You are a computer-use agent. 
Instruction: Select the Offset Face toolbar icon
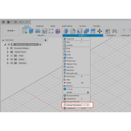click(x=93, y=31)
